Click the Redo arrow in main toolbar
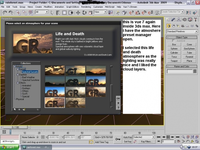This screenshot has height=150, width=200. pyautogui.click(x=11, y=13)
